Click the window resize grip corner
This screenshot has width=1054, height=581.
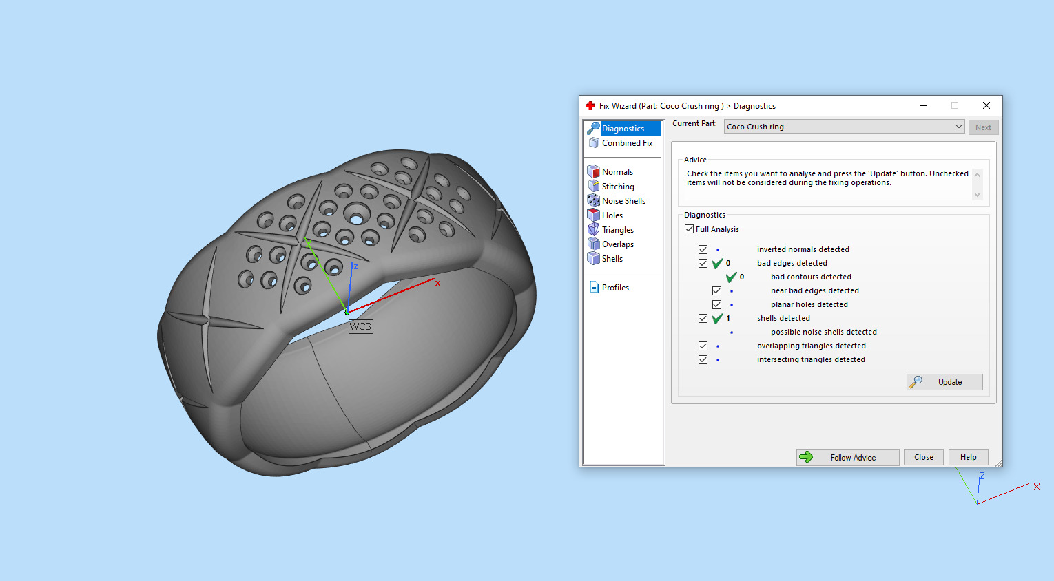998,463
